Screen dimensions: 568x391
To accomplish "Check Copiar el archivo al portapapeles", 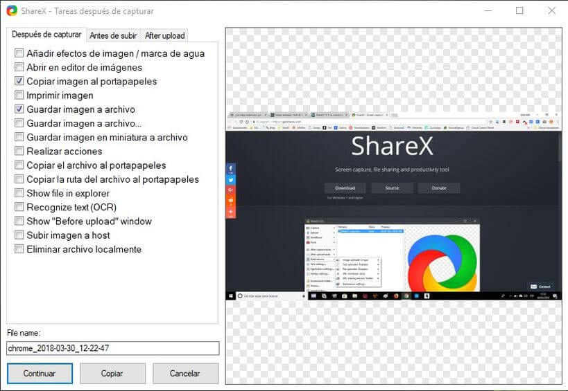I will tap(19, 165).
